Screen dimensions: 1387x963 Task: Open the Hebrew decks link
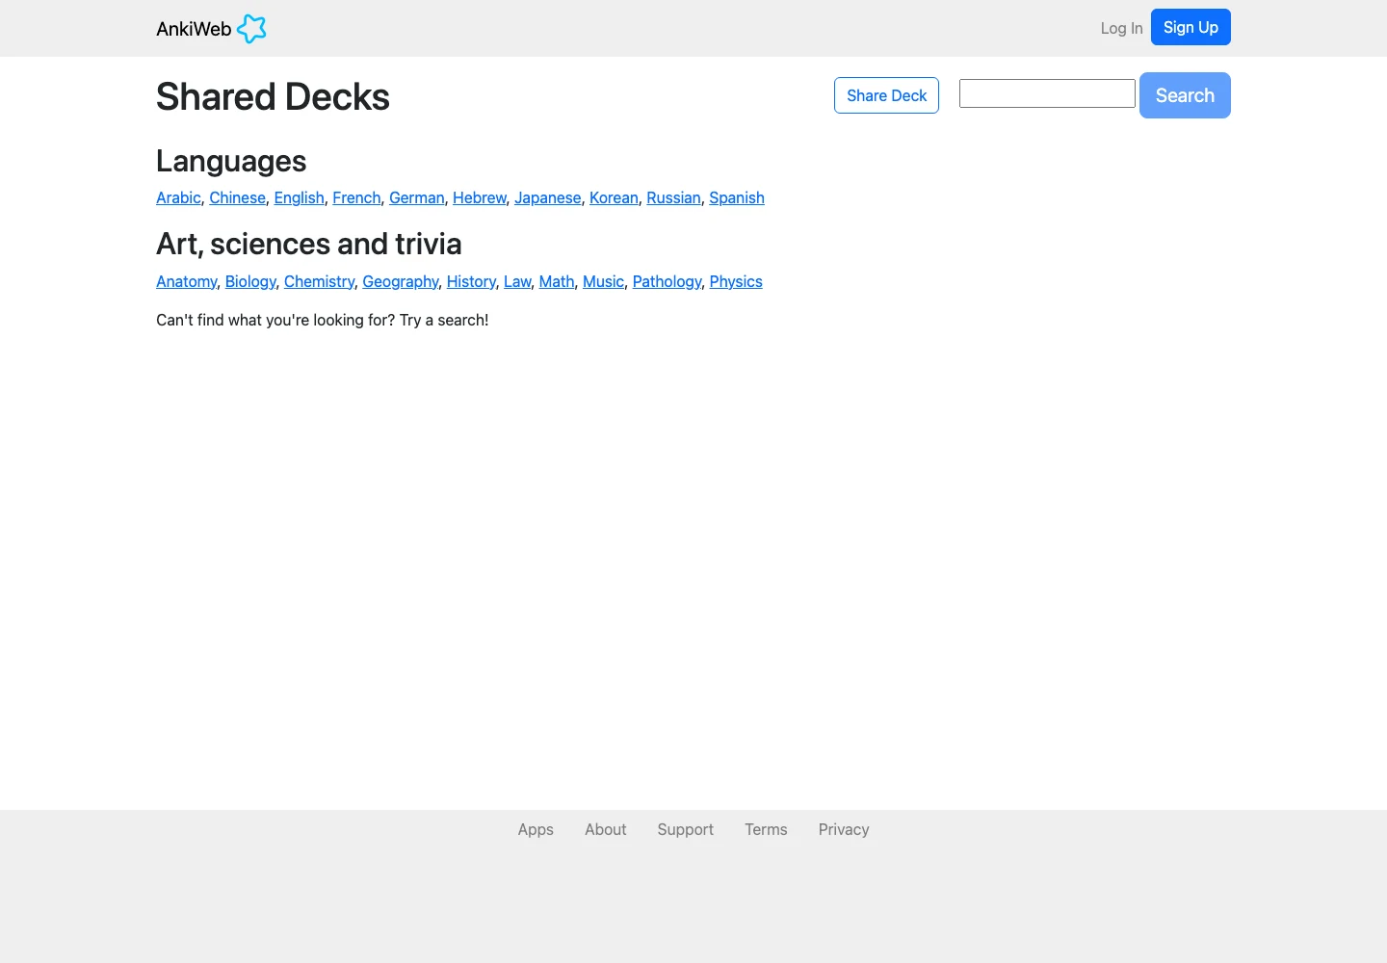[480, 197]
